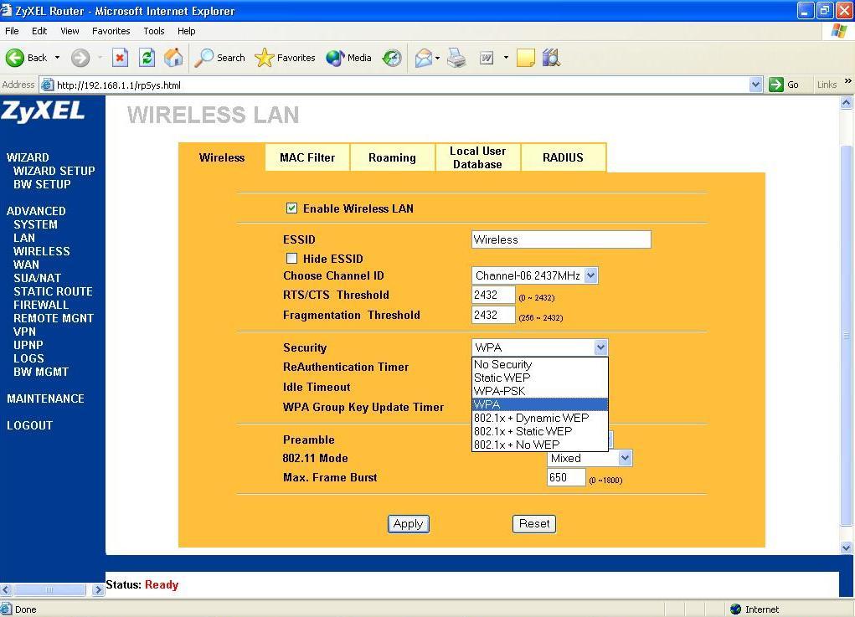The height and width of the screenshot is (617, 855).
Task: Check the Hide ESSID checkbox
Action: (x=291, y=259)
